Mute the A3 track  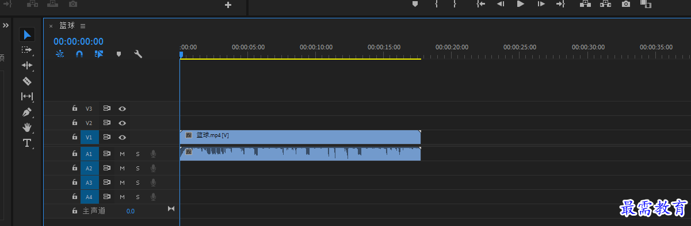[122, 182]
